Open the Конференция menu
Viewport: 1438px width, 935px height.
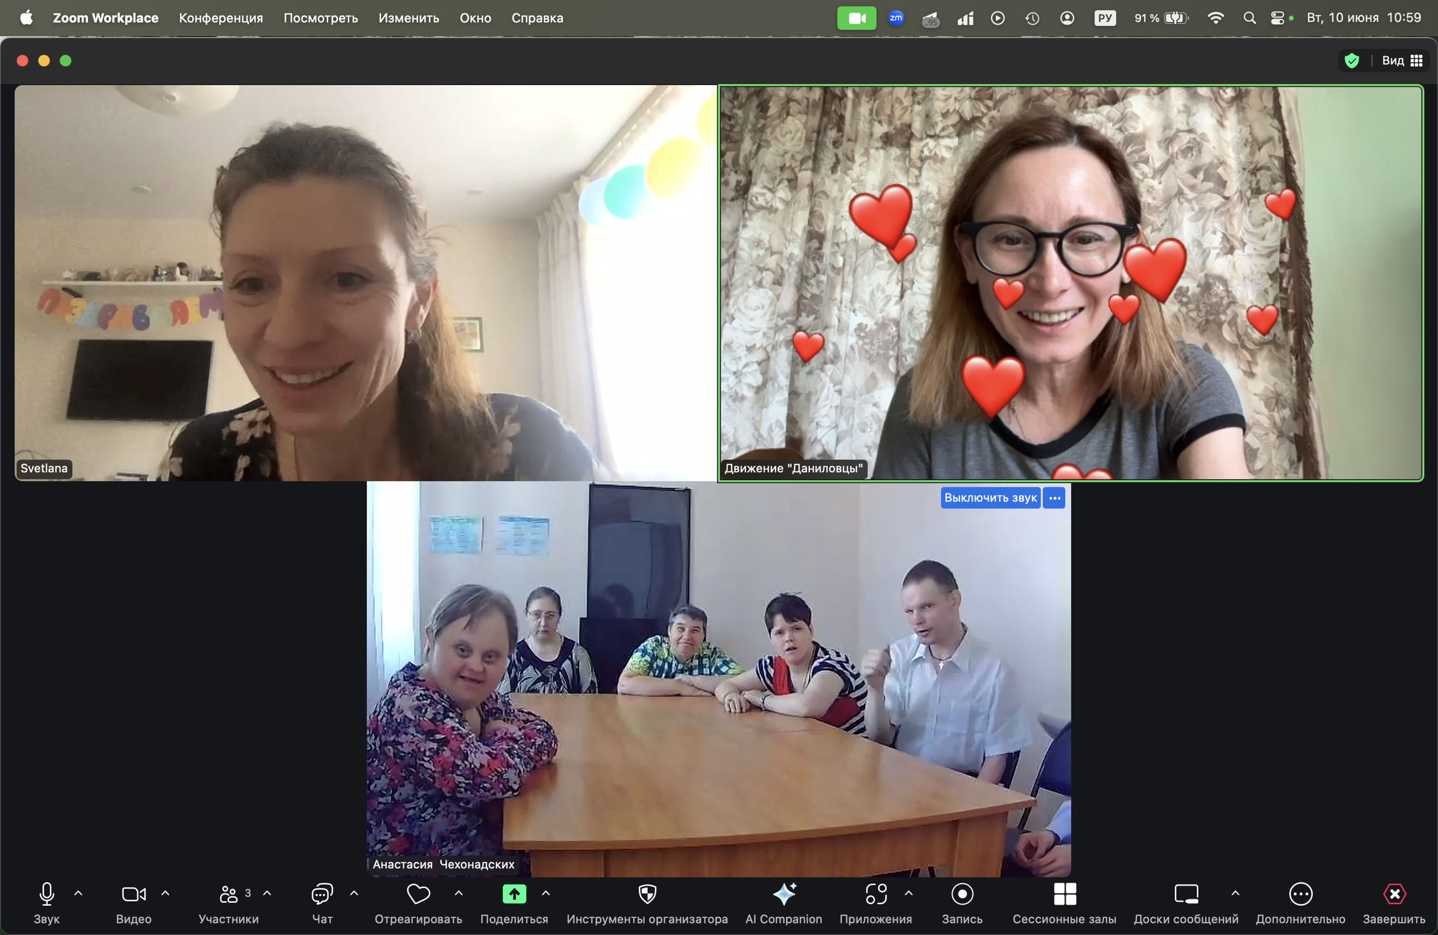pos(220,18)
